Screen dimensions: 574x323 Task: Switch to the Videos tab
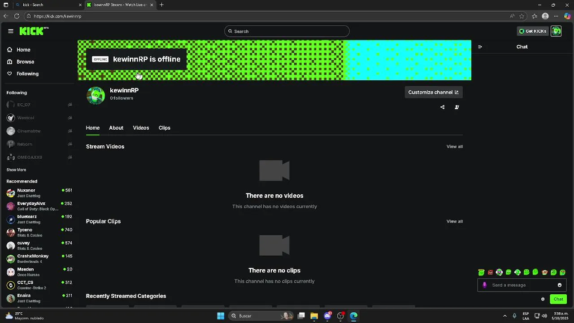141,128
